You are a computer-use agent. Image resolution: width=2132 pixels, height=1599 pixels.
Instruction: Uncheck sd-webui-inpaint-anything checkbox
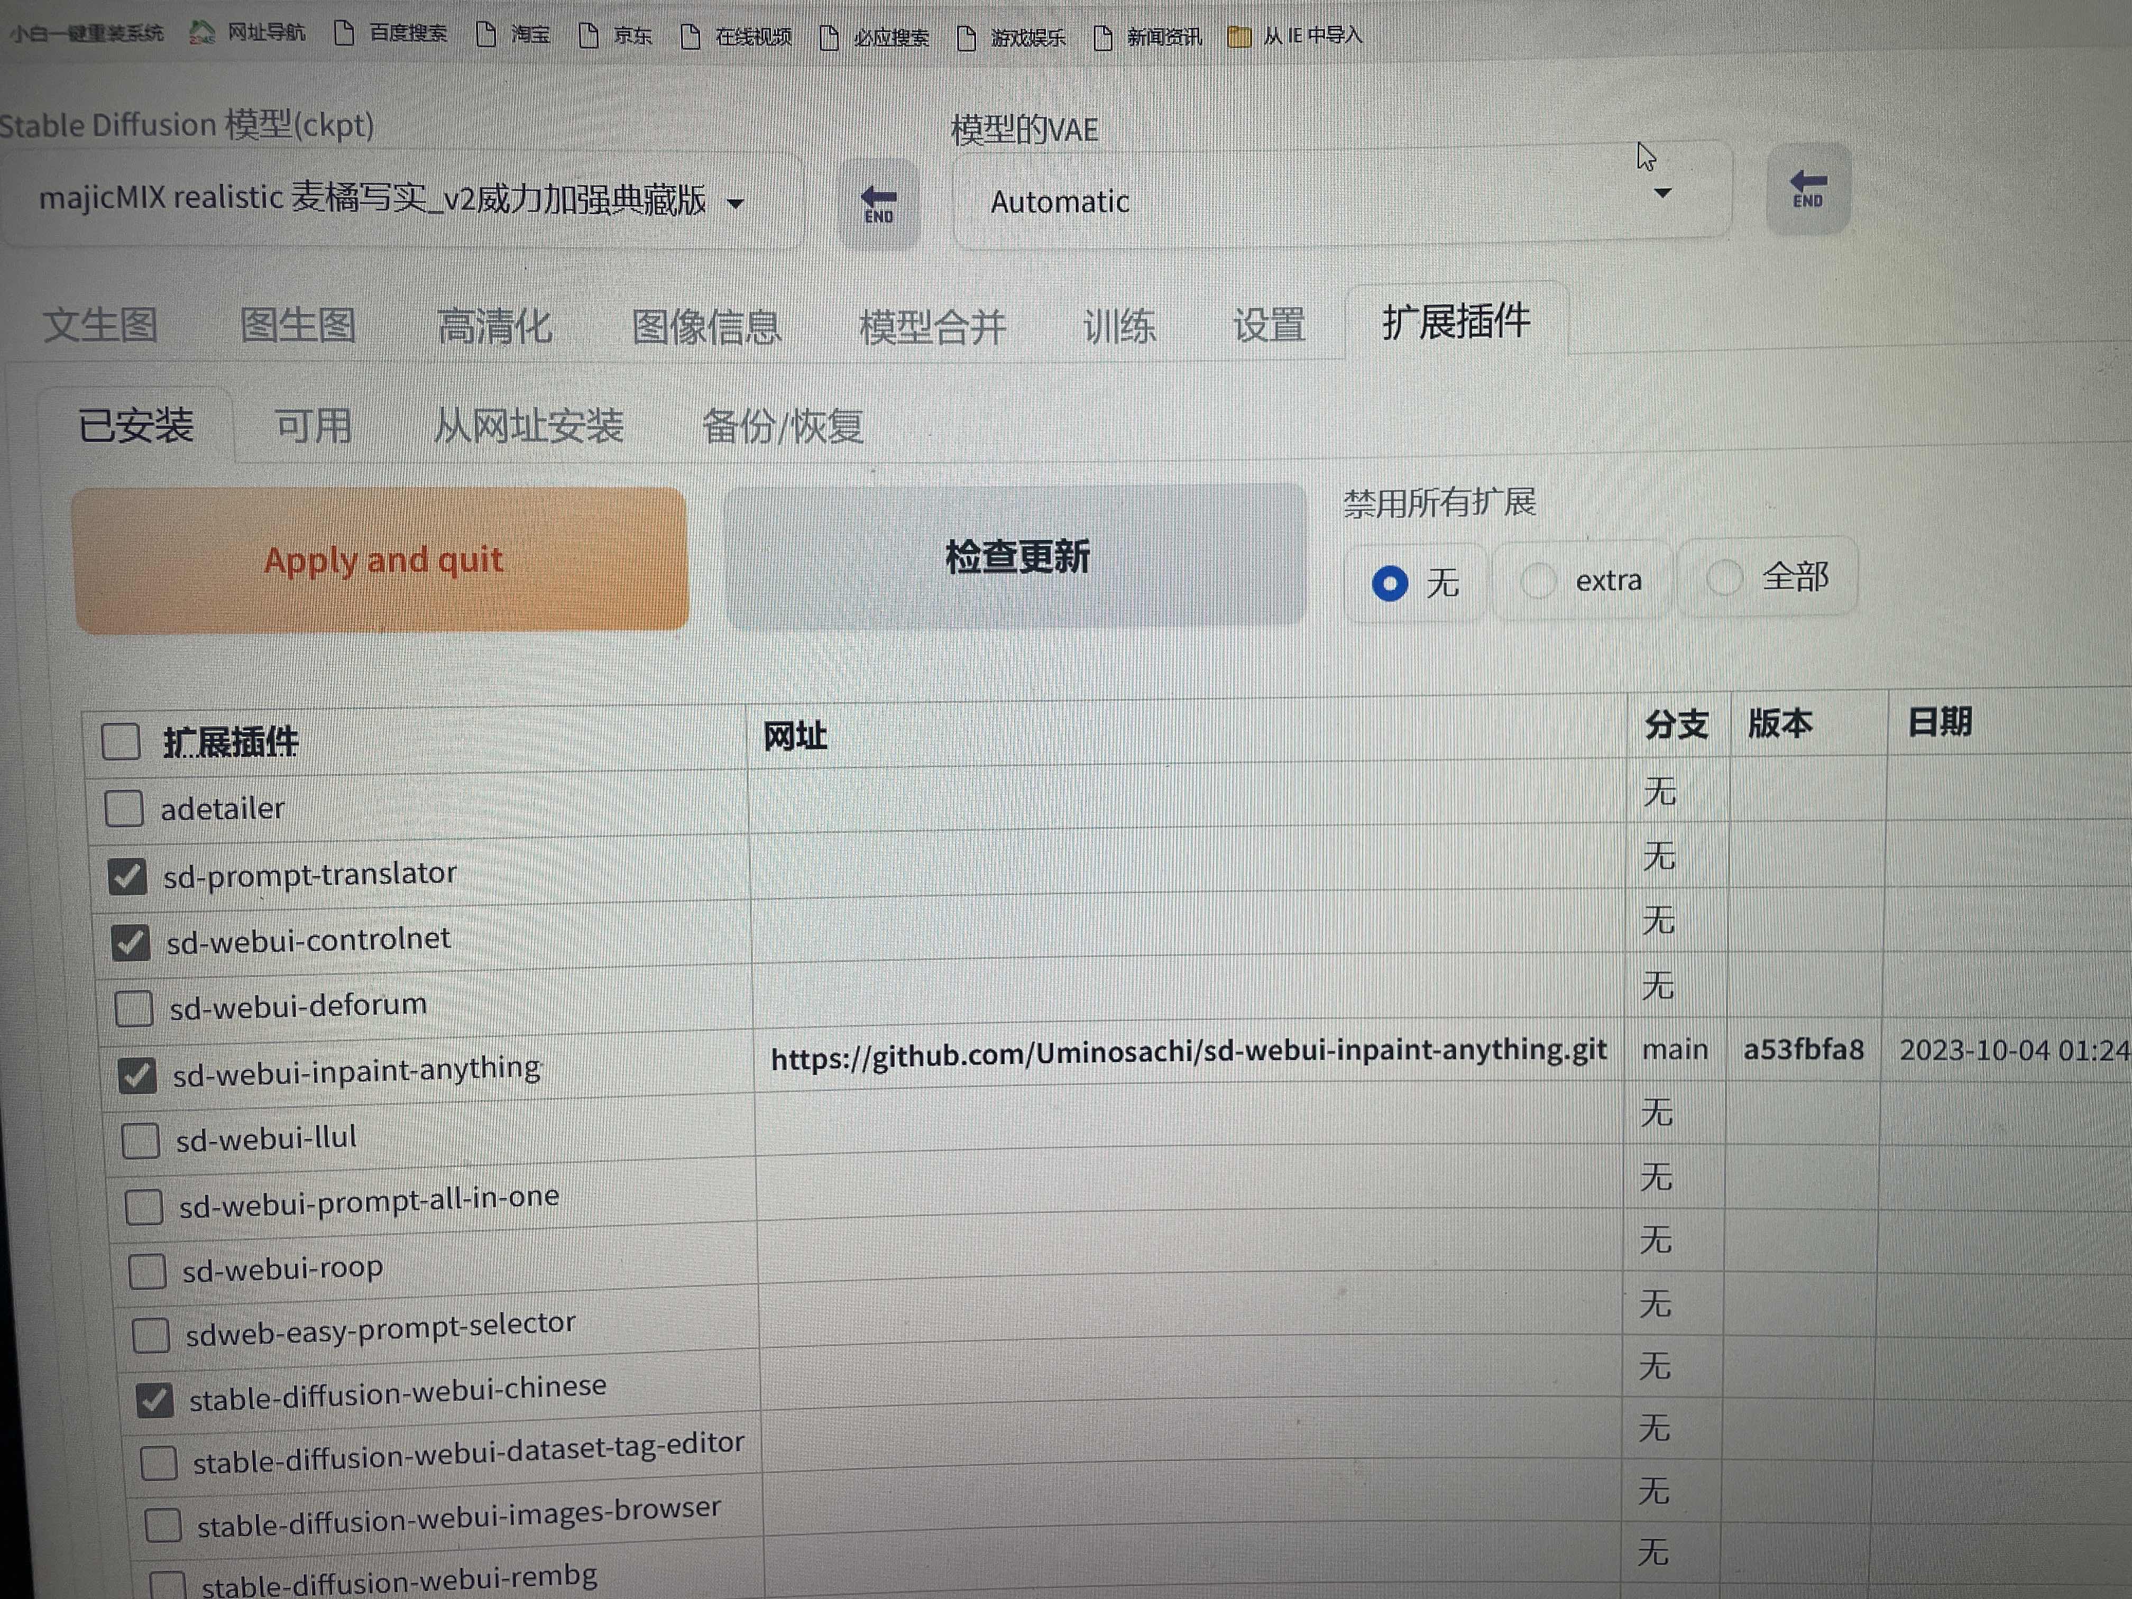click(x=137, y=1074)
